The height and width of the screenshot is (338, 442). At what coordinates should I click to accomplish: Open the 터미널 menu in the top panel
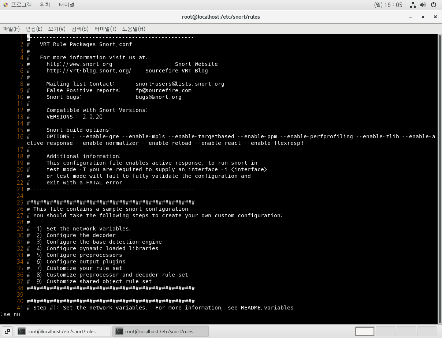pos(66,5)
